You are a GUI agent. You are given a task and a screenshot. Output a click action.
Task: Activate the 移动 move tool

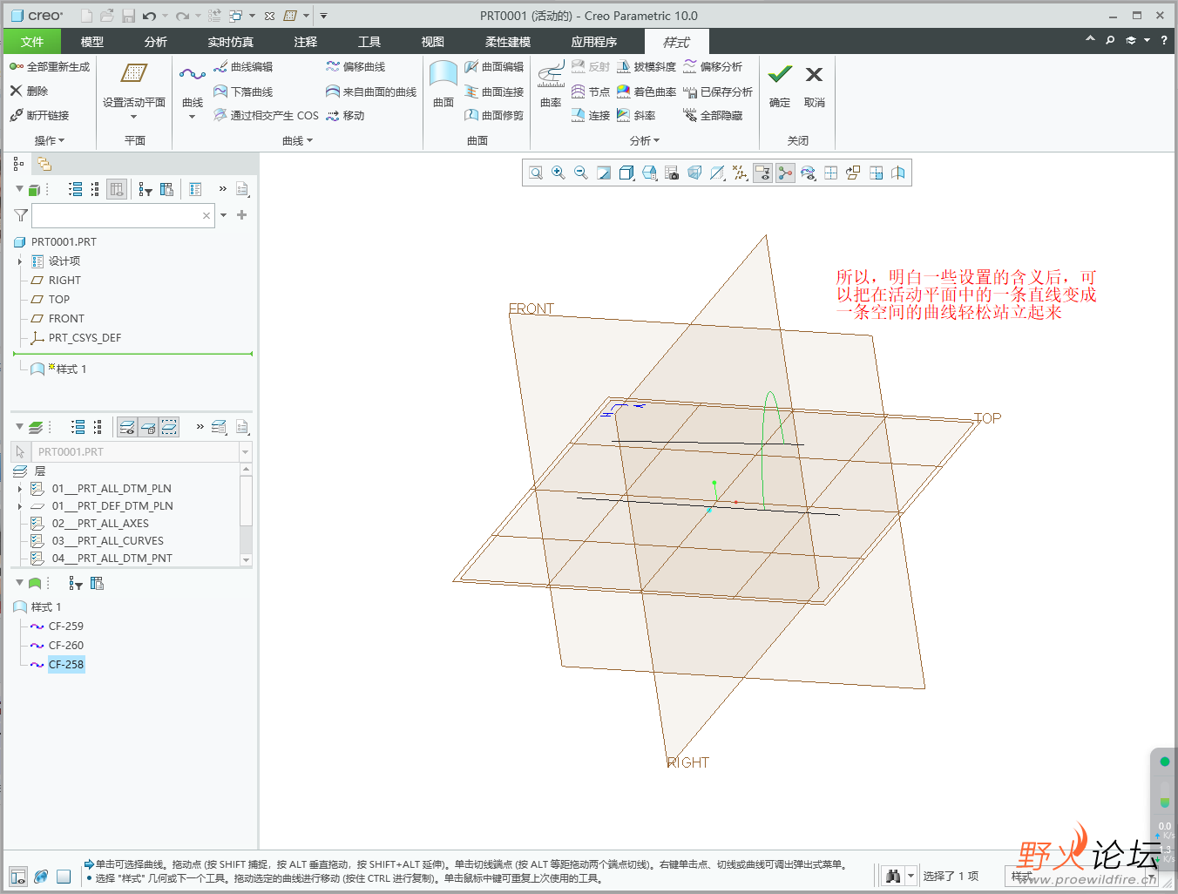point(345,115)
